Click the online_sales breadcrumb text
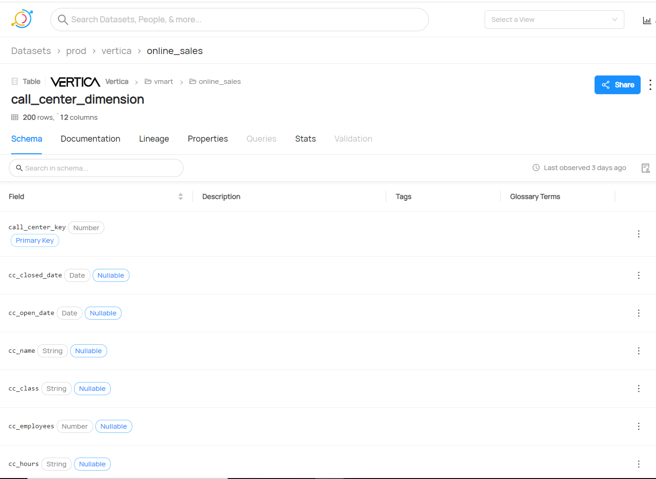This screenshot has height=479, width=656. 175,51
